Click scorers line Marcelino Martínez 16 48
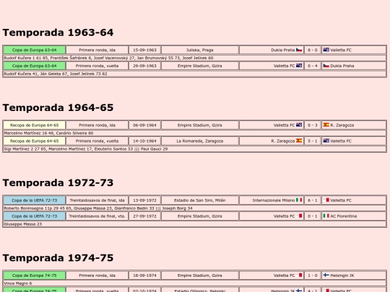 [194, 133]
